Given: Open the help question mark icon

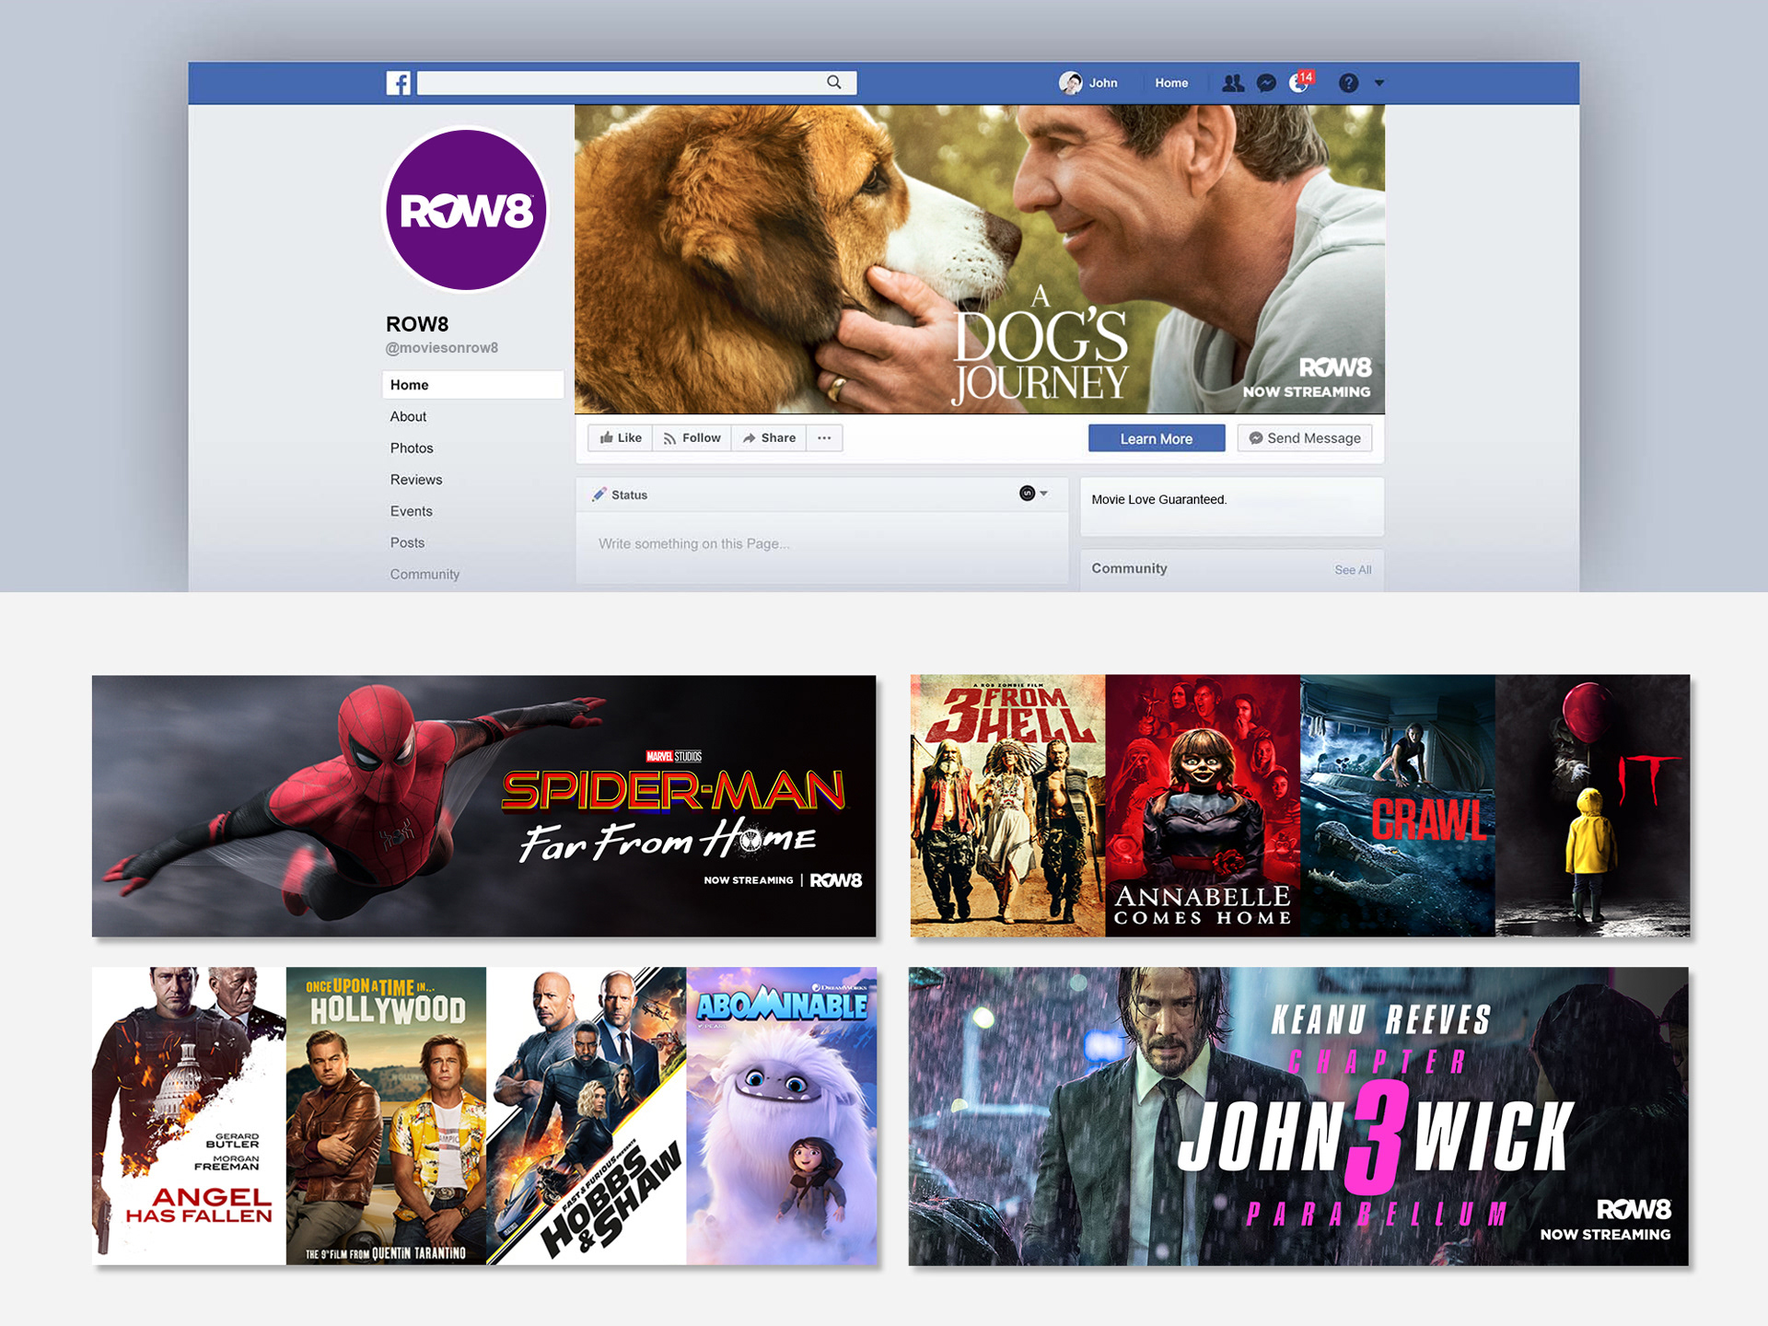Looking at the screenshot, I should tap(1348, 83).
